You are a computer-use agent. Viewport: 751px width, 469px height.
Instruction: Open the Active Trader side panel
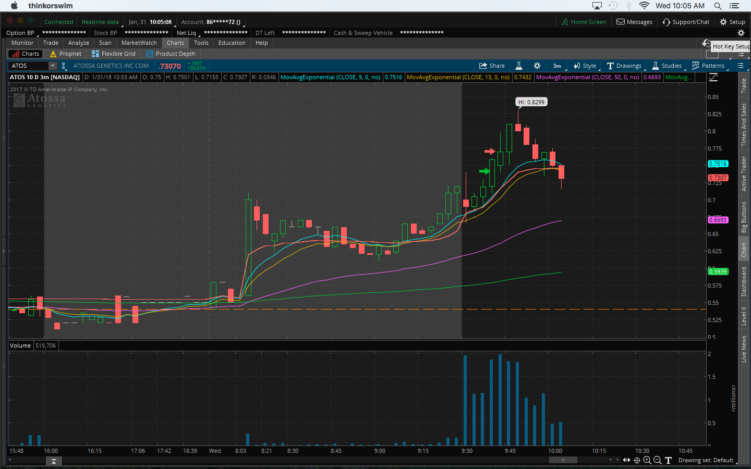click(744, 174)
